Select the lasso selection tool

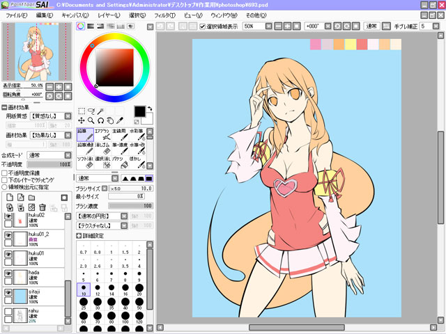[x=91, y=111]
